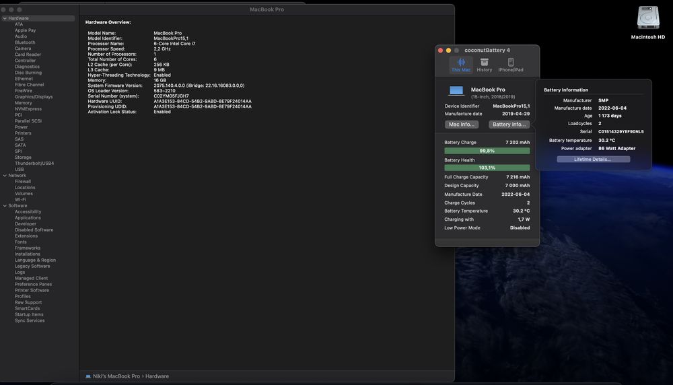The image size is (673, 385).
Task: Select Wi-Fi under Network
Action: (20, 200)
